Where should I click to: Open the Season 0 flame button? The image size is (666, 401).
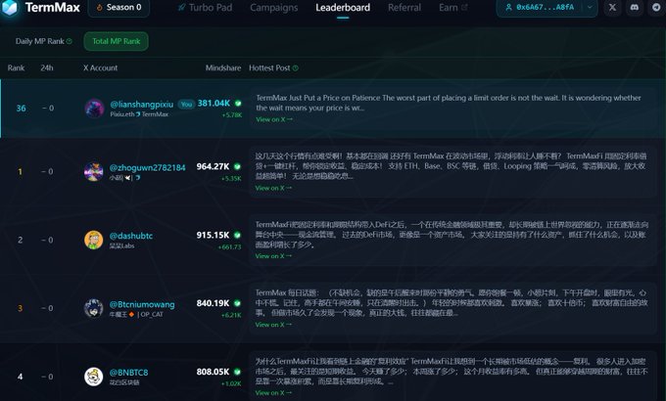pyautogui.click(x=119, y=8)
